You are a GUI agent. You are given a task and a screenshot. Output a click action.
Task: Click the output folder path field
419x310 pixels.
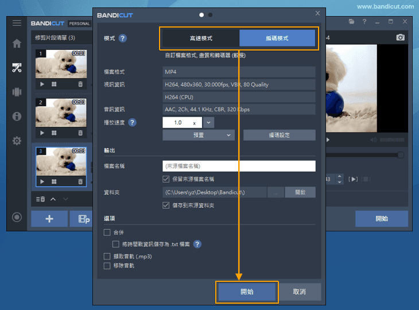(214, 192)
